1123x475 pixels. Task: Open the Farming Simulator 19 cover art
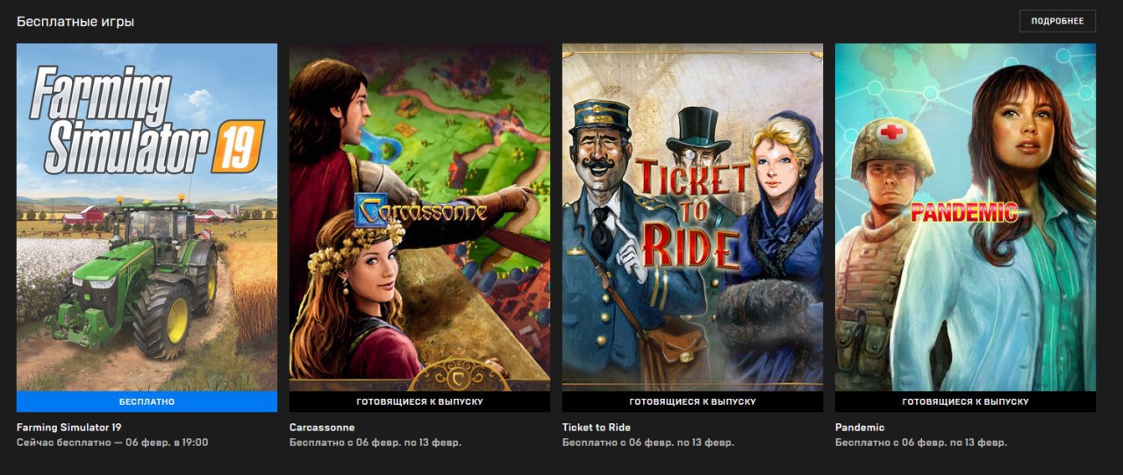(x=147, y=217)
